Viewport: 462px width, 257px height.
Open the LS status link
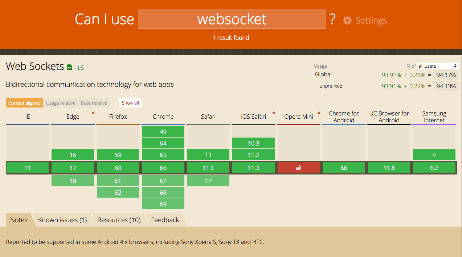(80, 68)
